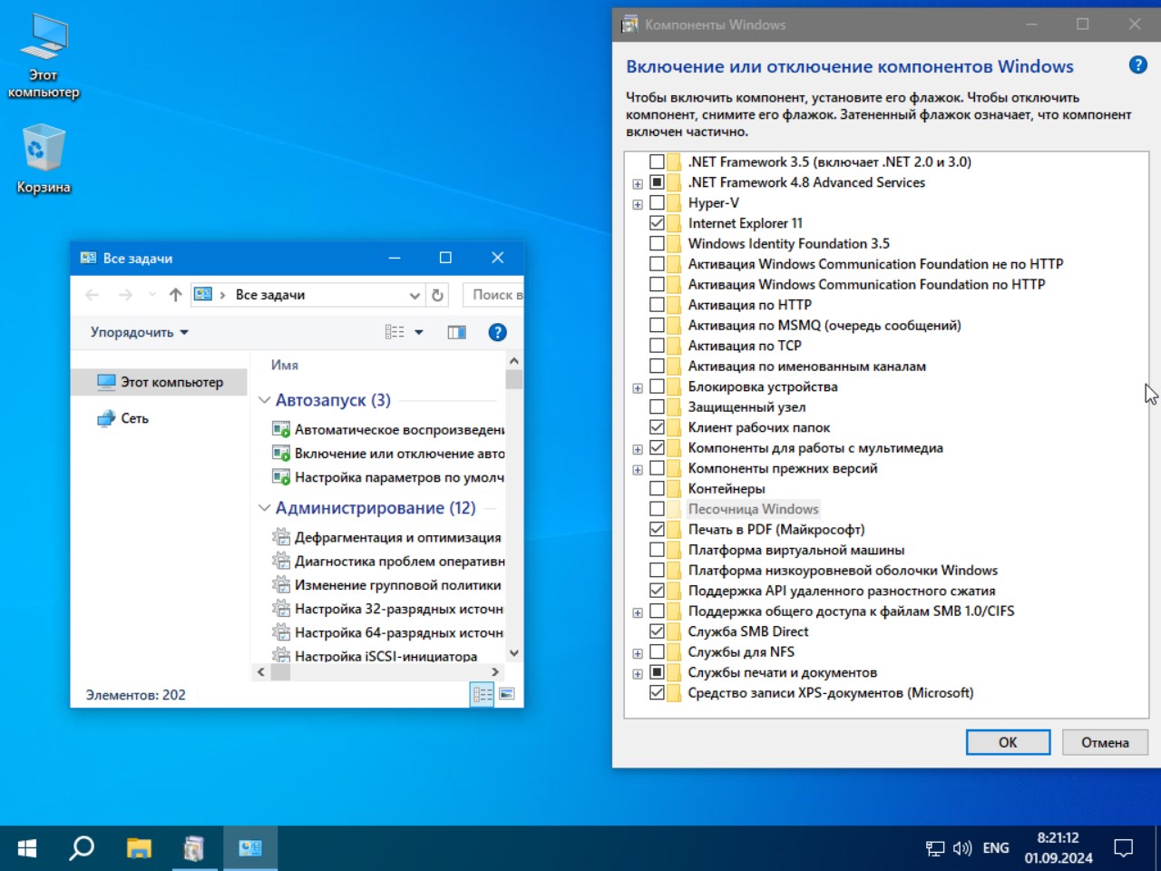
Task: Open the 'Упорядочить' dropdown menu
Action: point(139,332)
